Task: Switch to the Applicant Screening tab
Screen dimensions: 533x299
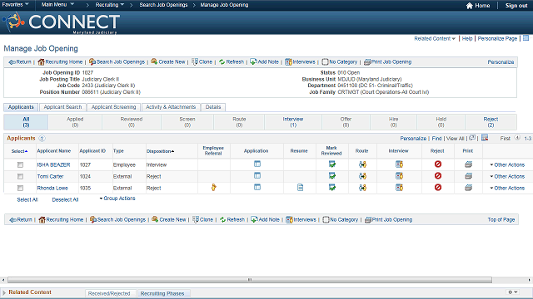Action: pos(113,107)
